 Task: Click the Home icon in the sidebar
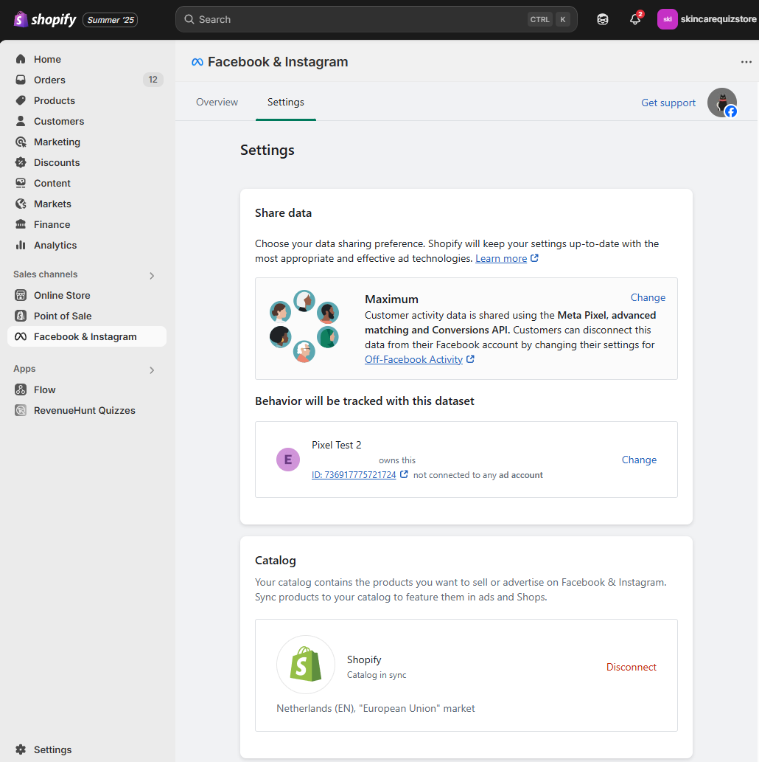[21, 59]
